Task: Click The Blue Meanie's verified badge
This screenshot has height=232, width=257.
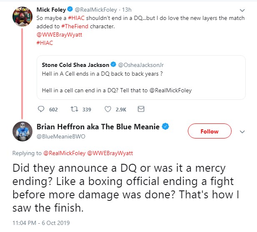Action: pos(165,127)
